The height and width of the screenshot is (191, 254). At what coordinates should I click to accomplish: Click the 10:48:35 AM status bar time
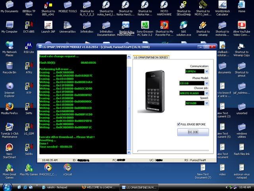pyautogui.click(x=50, y=160)
